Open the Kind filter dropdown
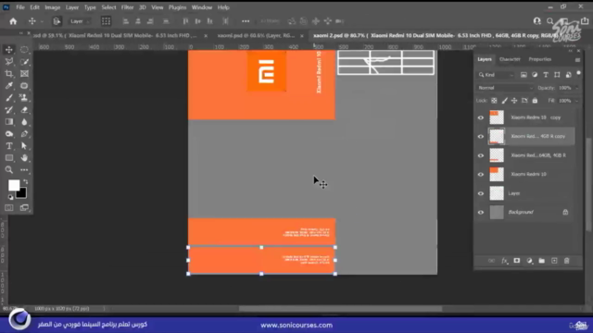This screenshot has height=333, width=593. (x=496, y=75)
